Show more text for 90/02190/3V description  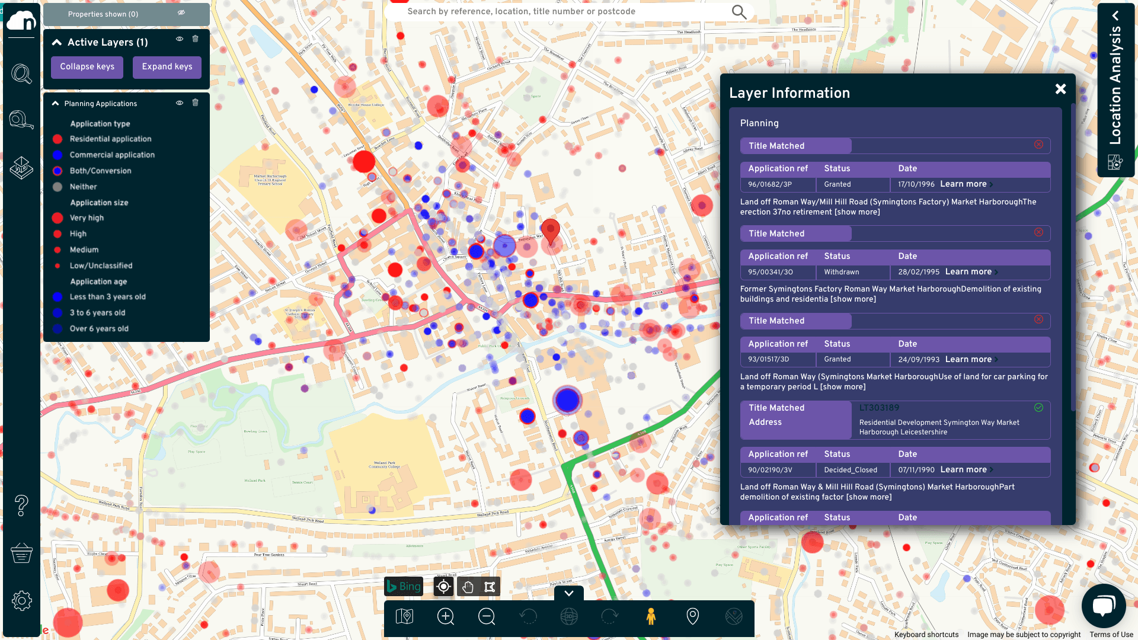(x=869, y=497)
